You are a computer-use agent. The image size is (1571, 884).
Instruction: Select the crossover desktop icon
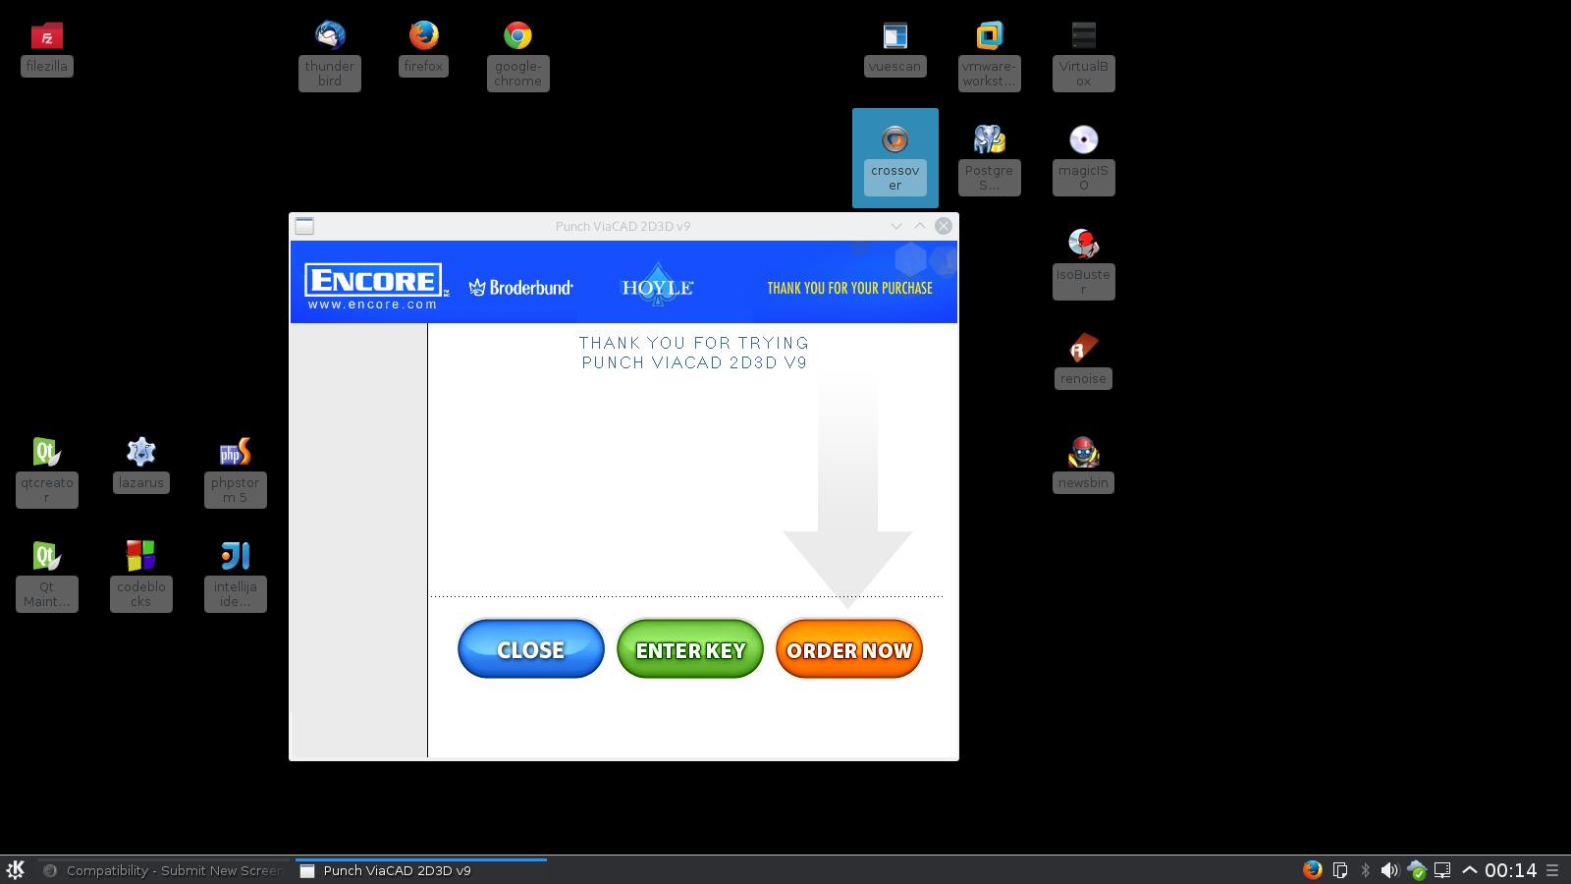pyautogui.click(x=895, y=158)
